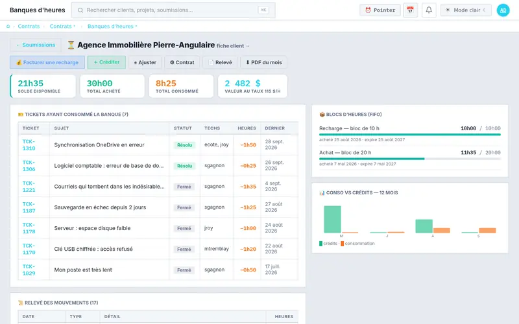
Task: Click the Ajuster button
Action: pyautogui.click(x=145, y=62)
